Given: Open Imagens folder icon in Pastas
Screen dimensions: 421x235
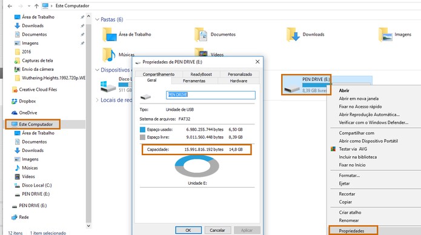Looking at the screenshot, I should pyautogui.click(x=385, y=35).
